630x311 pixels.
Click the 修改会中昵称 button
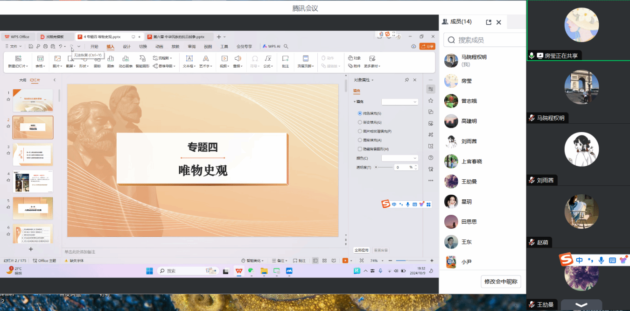(x=501, y=282)
